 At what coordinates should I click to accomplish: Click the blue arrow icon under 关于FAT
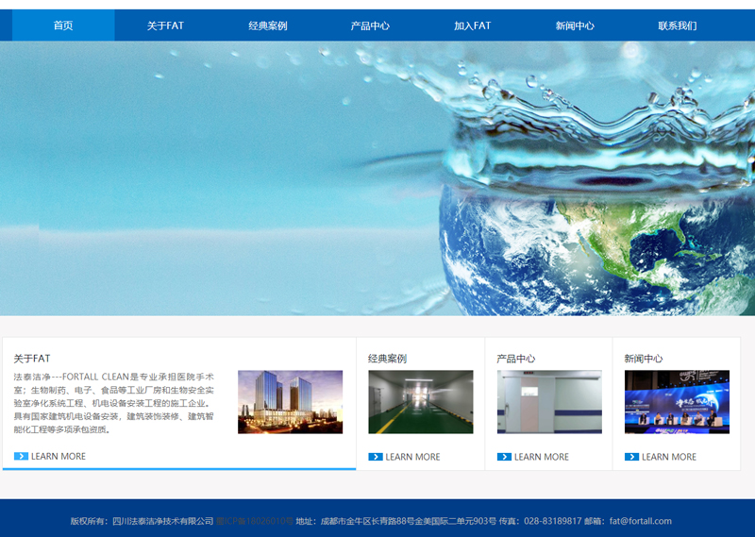tap(21, 457)
